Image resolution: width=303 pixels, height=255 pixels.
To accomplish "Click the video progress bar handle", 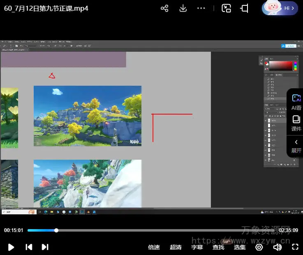I will (x=56, y=230).
